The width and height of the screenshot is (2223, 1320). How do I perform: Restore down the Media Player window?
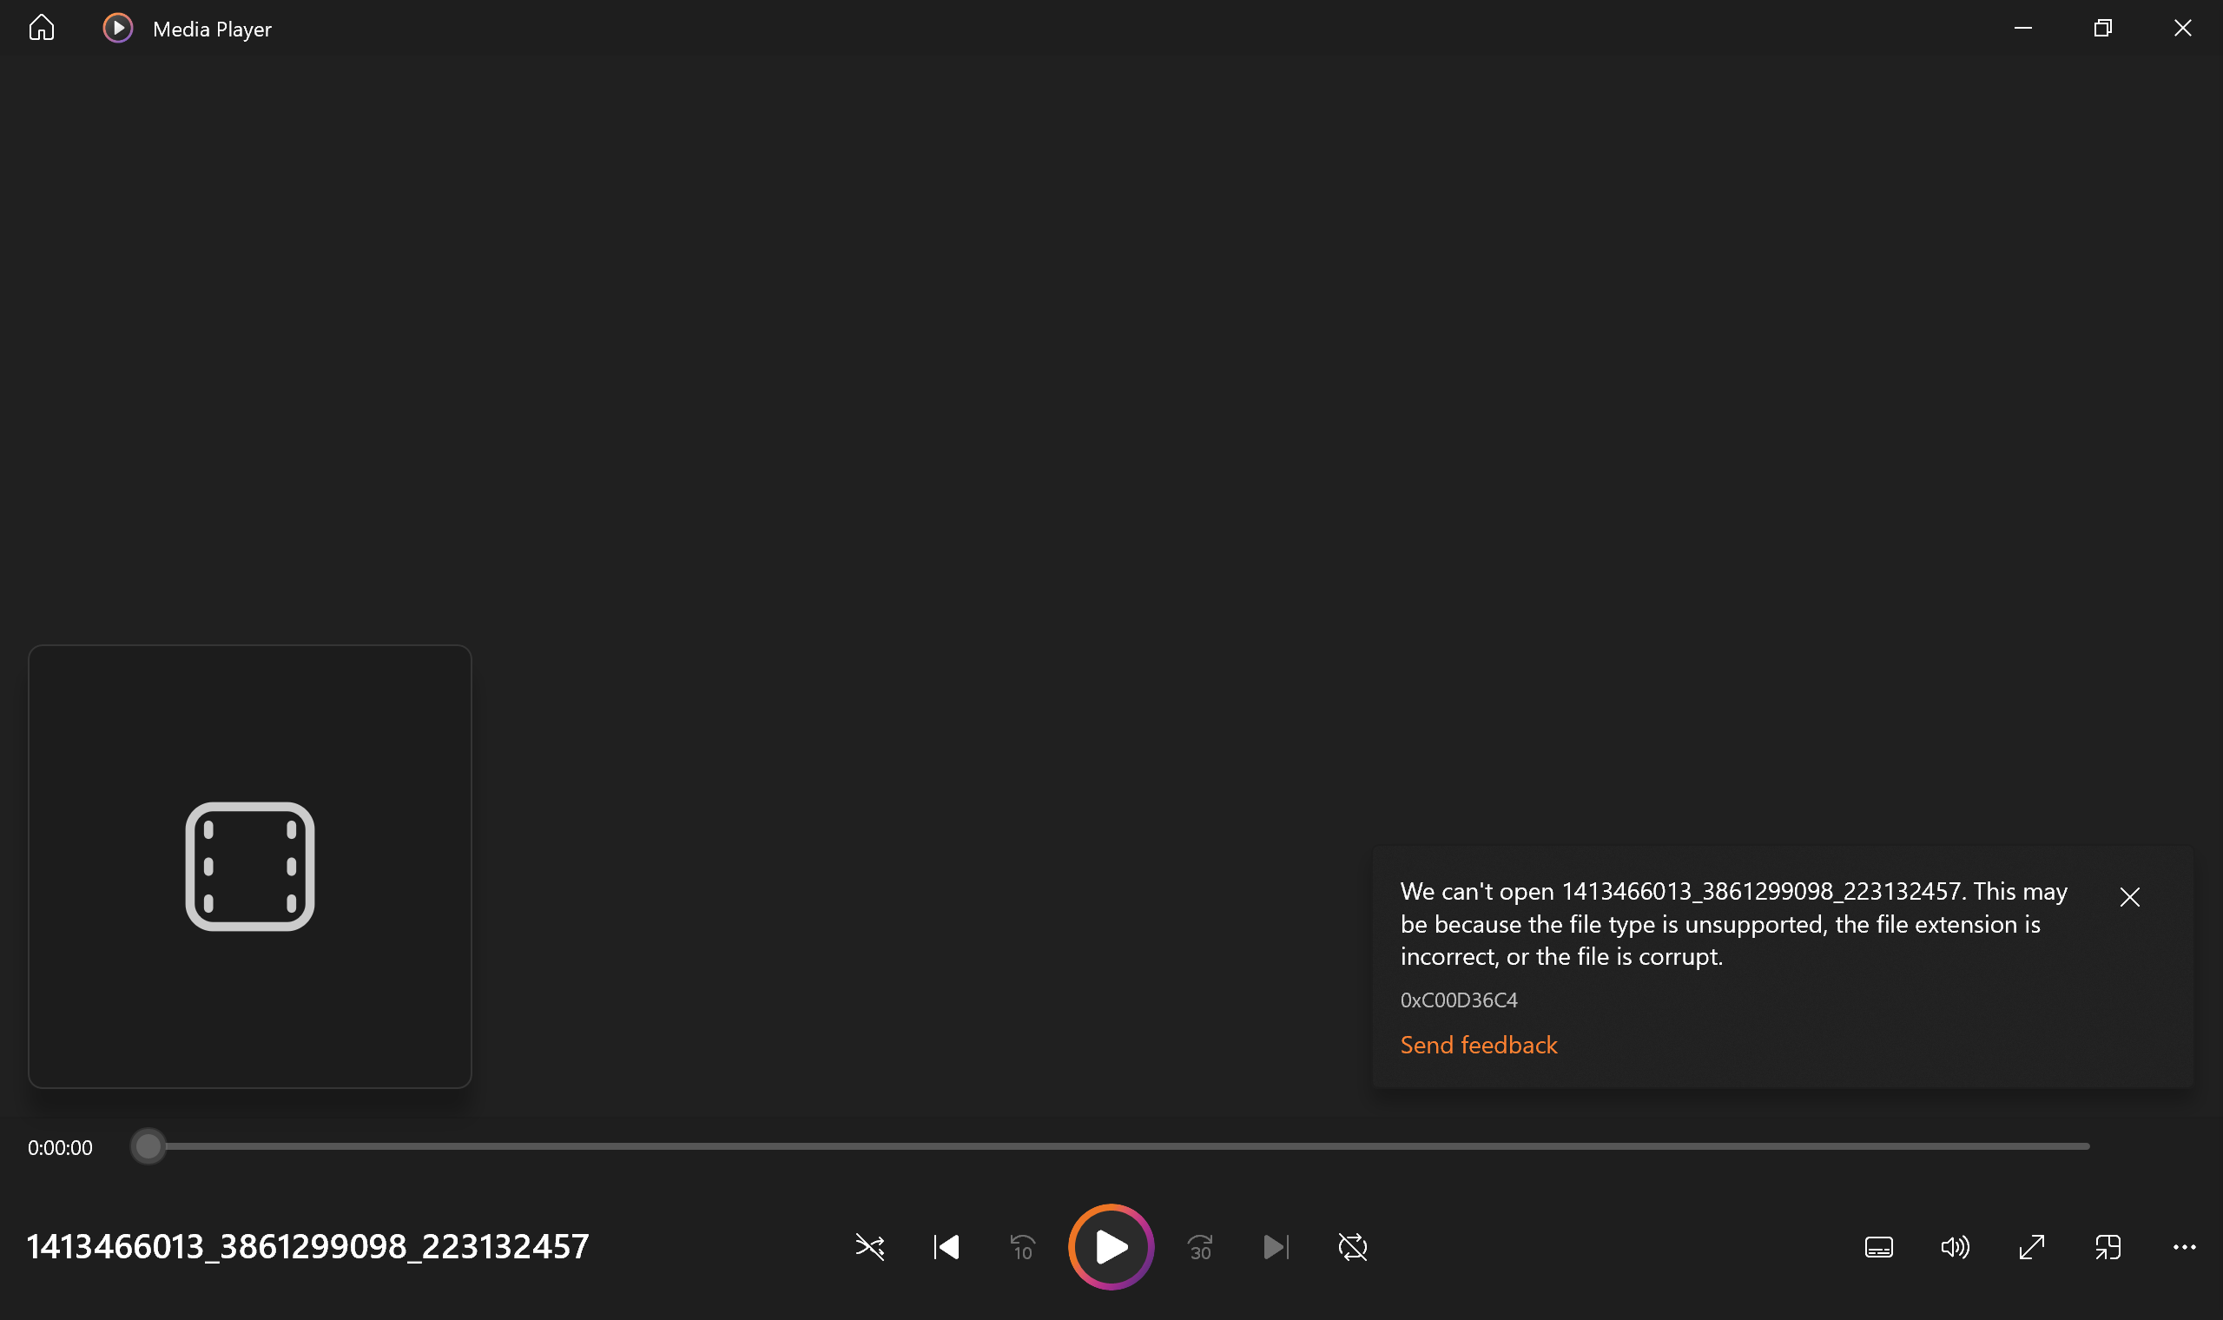[2103, 29]
